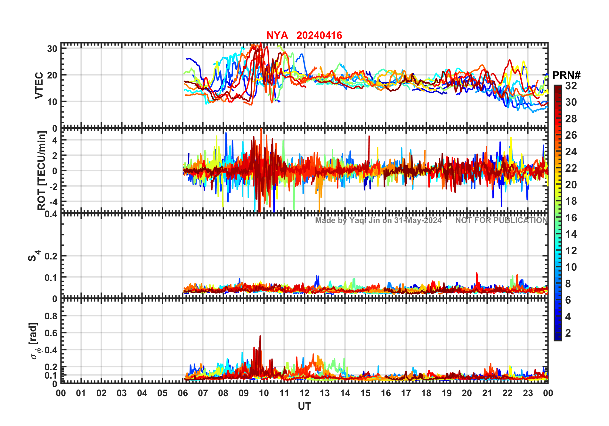Click the ROT axis tick label '2'

click(55, 155)
